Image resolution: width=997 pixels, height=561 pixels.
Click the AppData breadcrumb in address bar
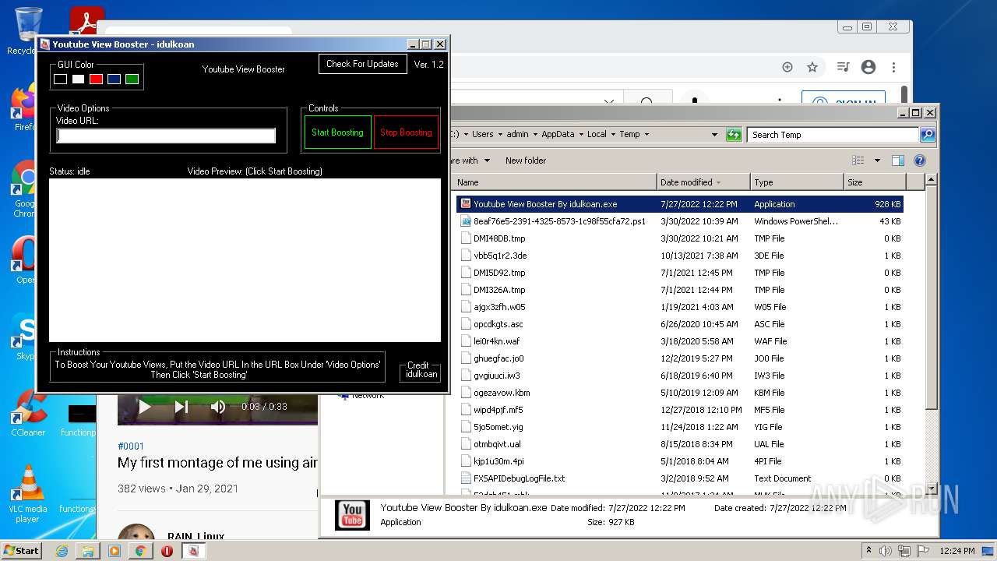click(x=558, y=134)
